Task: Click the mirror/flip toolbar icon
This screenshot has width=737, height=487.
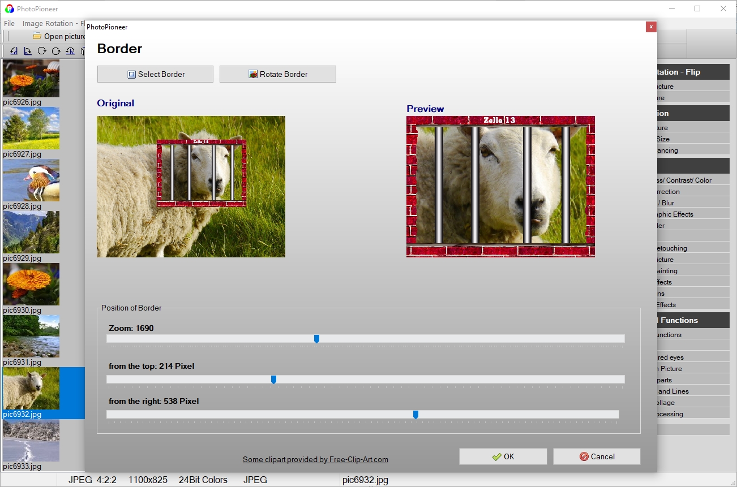Action: (x=83, y=51)
